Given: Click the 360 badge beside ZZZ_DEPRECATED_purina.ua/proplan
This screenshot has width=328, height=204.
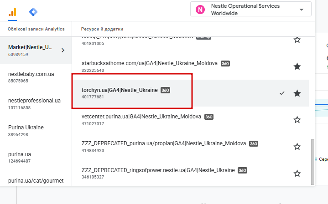Looking at the screenshot, I should point(254,143).
